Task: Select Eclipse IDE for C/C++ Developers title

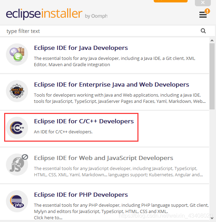Action: (x=84, y=121)
